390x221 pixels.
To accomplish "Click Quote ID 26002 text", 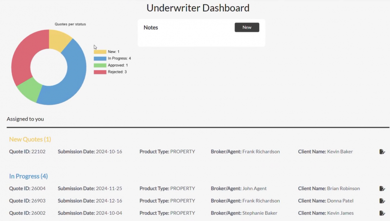I will 28,213.
